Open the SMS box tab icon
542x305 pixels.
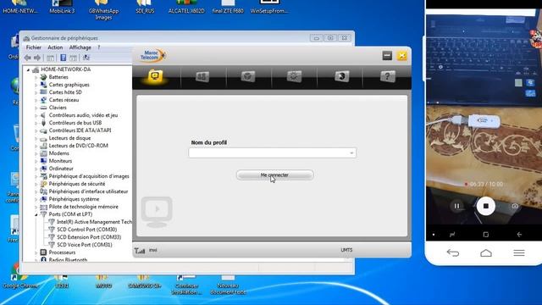248,76
